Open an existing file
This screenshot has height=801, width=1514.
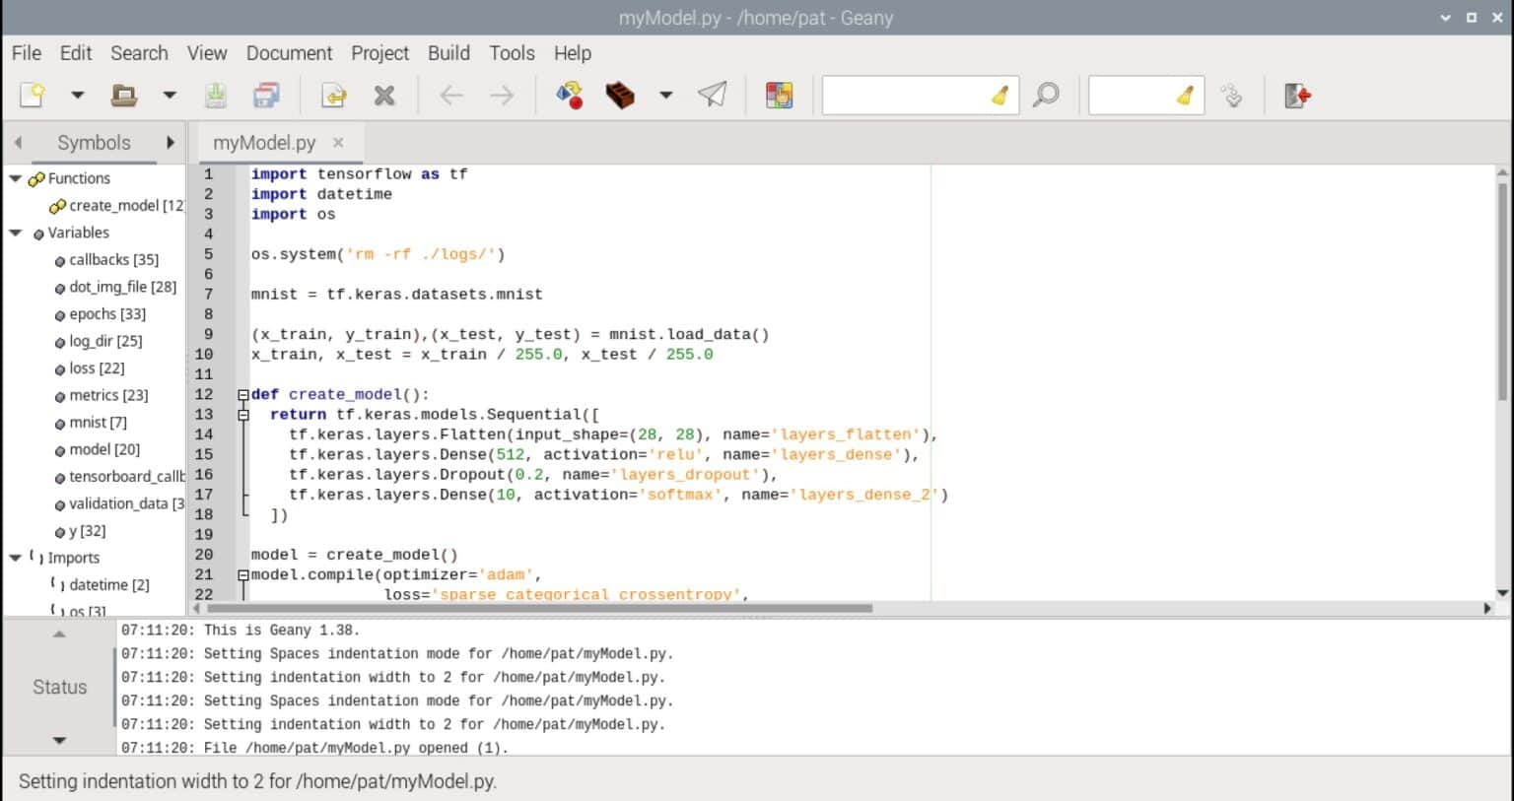point(121,95)
